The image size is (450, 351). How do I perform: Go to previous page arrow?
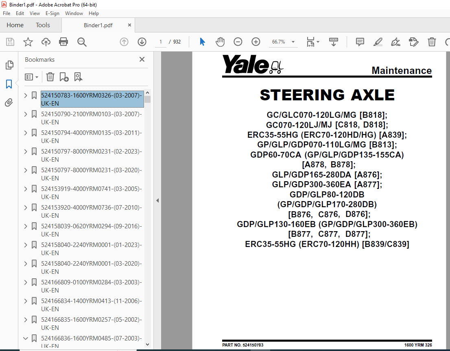pos(124,42)
